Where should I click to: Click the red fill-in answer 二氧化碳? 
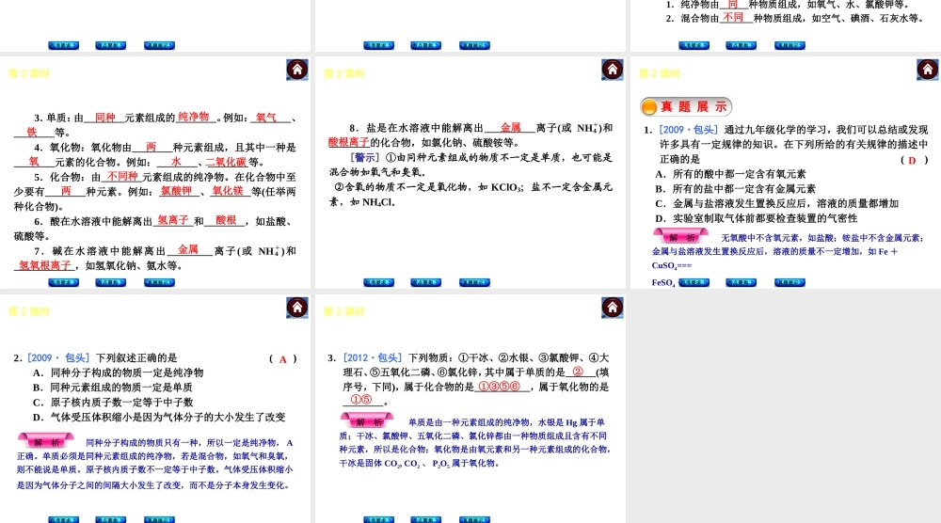[x=226, y=162]
